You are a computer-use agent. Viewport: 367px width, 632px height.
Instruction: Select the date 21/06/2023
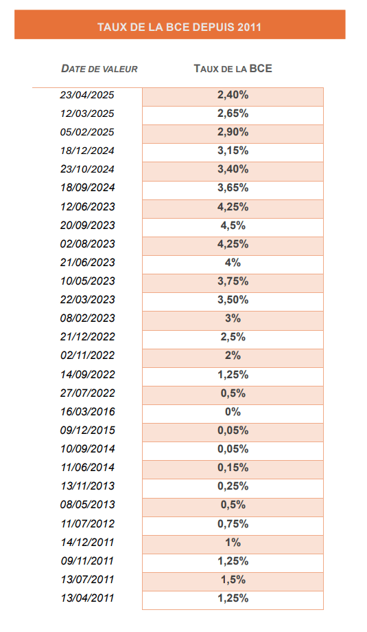87,263
